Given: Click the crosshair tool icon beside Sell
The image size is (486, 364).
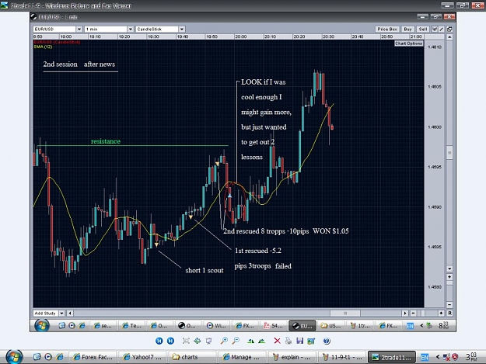Looking at the screenshot, I should click(x=435, y=29).
